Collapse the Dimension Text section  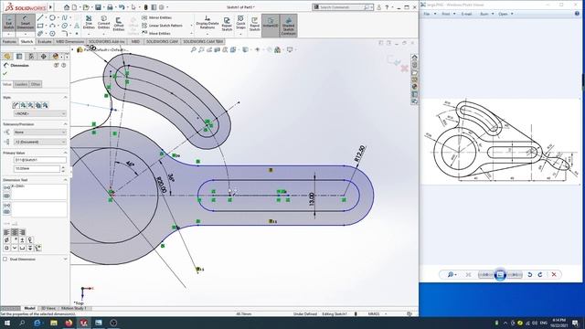click(65, 180)
